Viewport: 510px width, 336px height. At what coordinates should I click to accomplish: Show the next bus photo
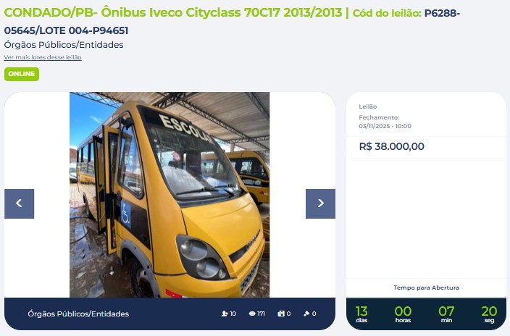click(320, 203)
